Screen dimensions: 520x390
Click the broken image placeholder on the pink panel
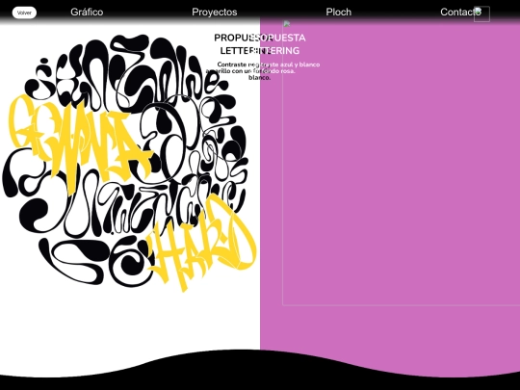click(401, 163)
